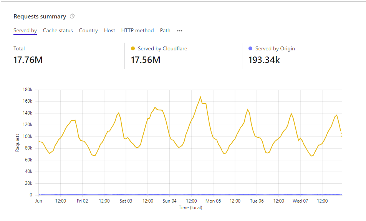Open the three-dot more tabs menu
The height and width of the screenshot is (221, 366).
179,31
